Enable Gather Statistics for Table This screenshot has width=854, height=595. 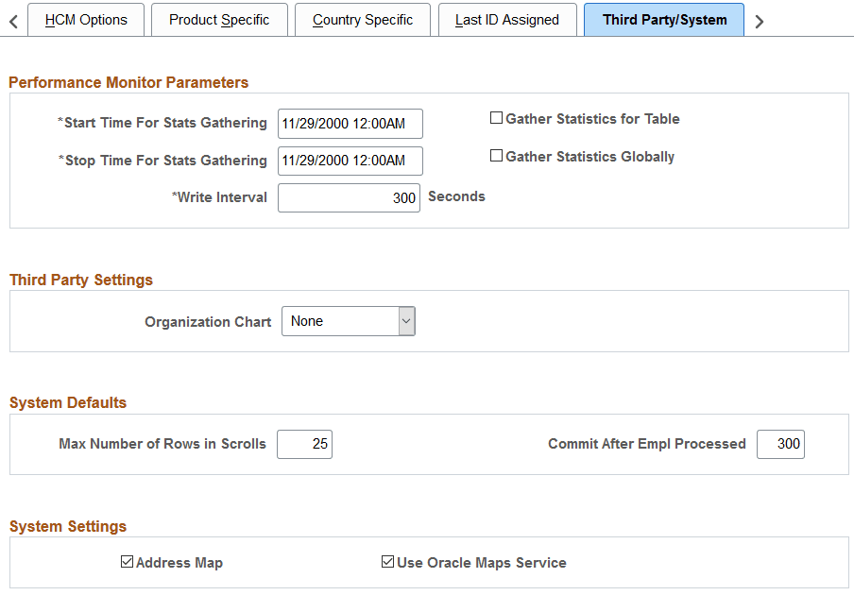coord(496,117)
